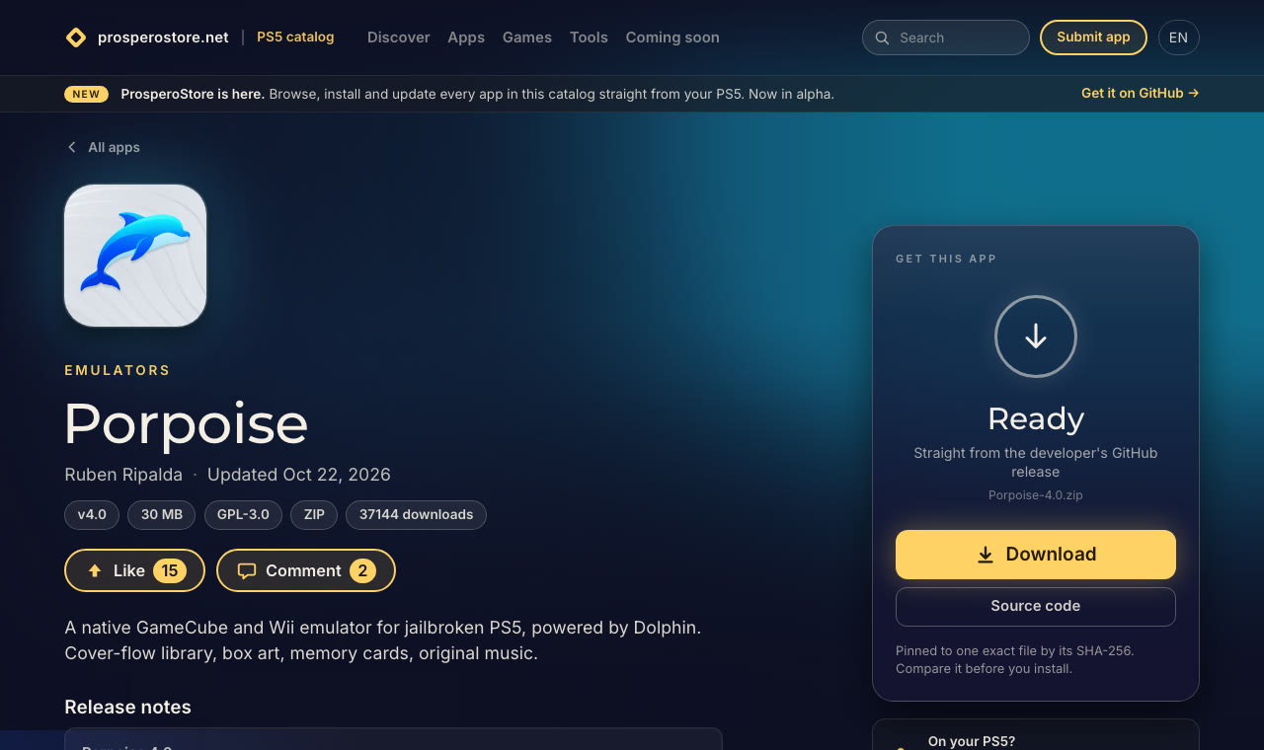Image resolution: width=1264 pixels, height=750 pixels.
Task: Click the magnifier icon in search box
Action: [x=882, y=37]
